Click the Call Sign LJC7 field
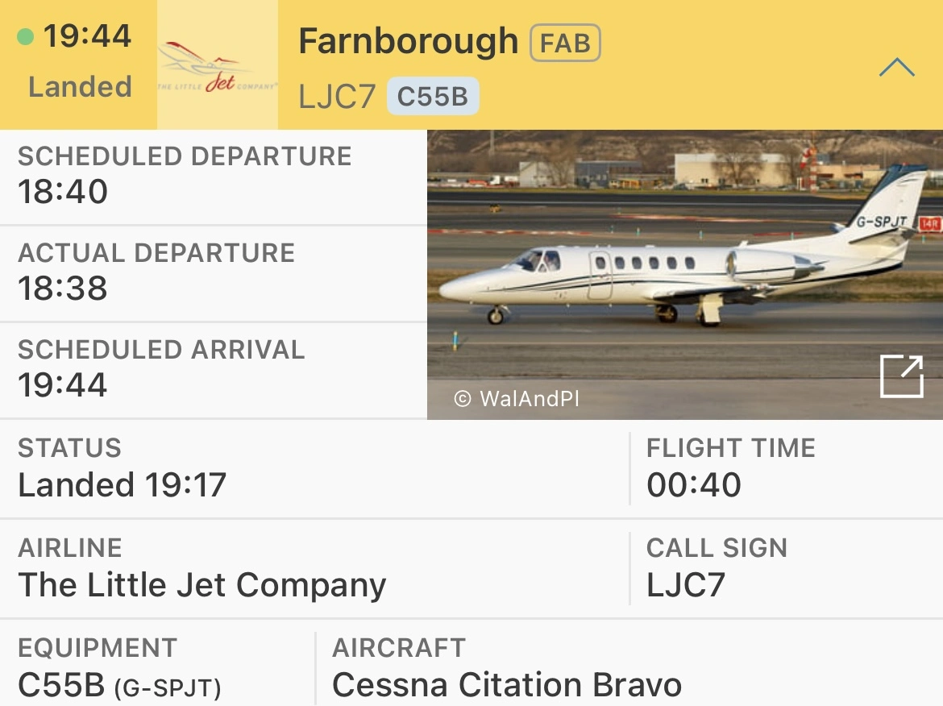Viewport: 943px width, 706px height. pyautogui.click(x=786, y=569)
